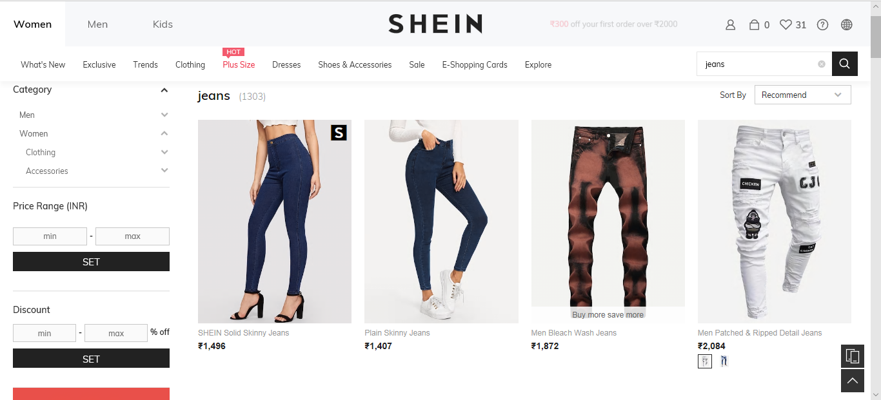Open SHEIN Solid Skinny Jeans link

click(243, 333)
